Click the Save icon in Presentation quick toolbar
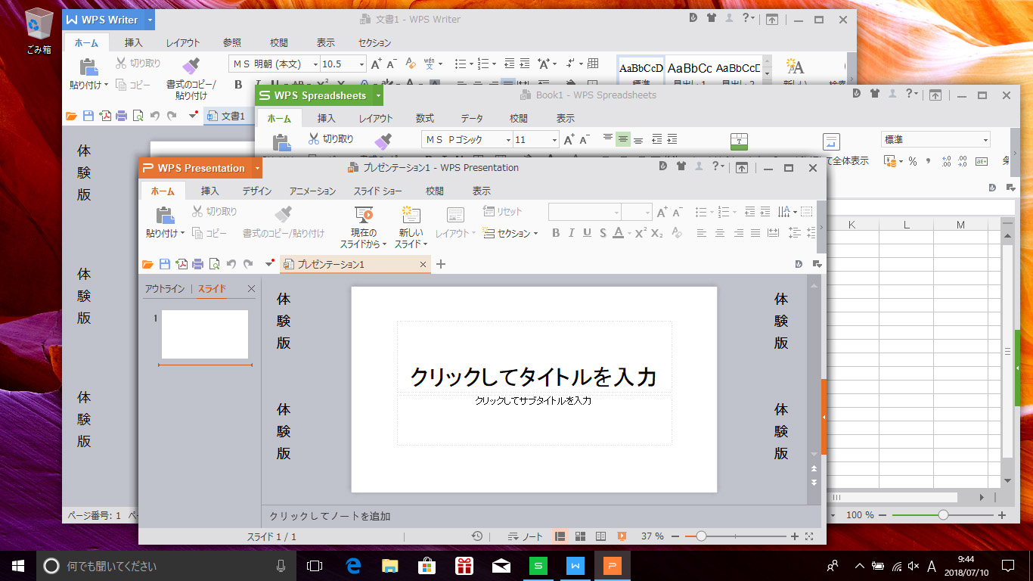This screenshot has width=1033, height=581. (x=166, y=263)
